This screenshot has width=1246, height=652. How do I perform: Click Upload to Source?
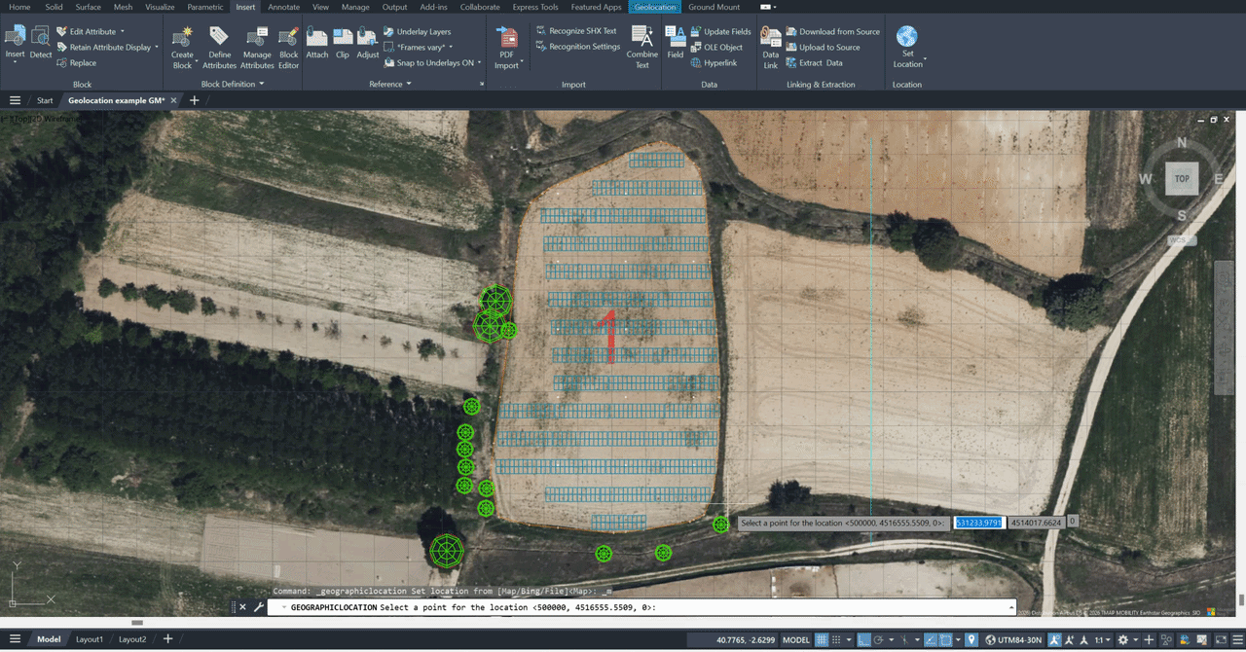[x=823, y=47]
